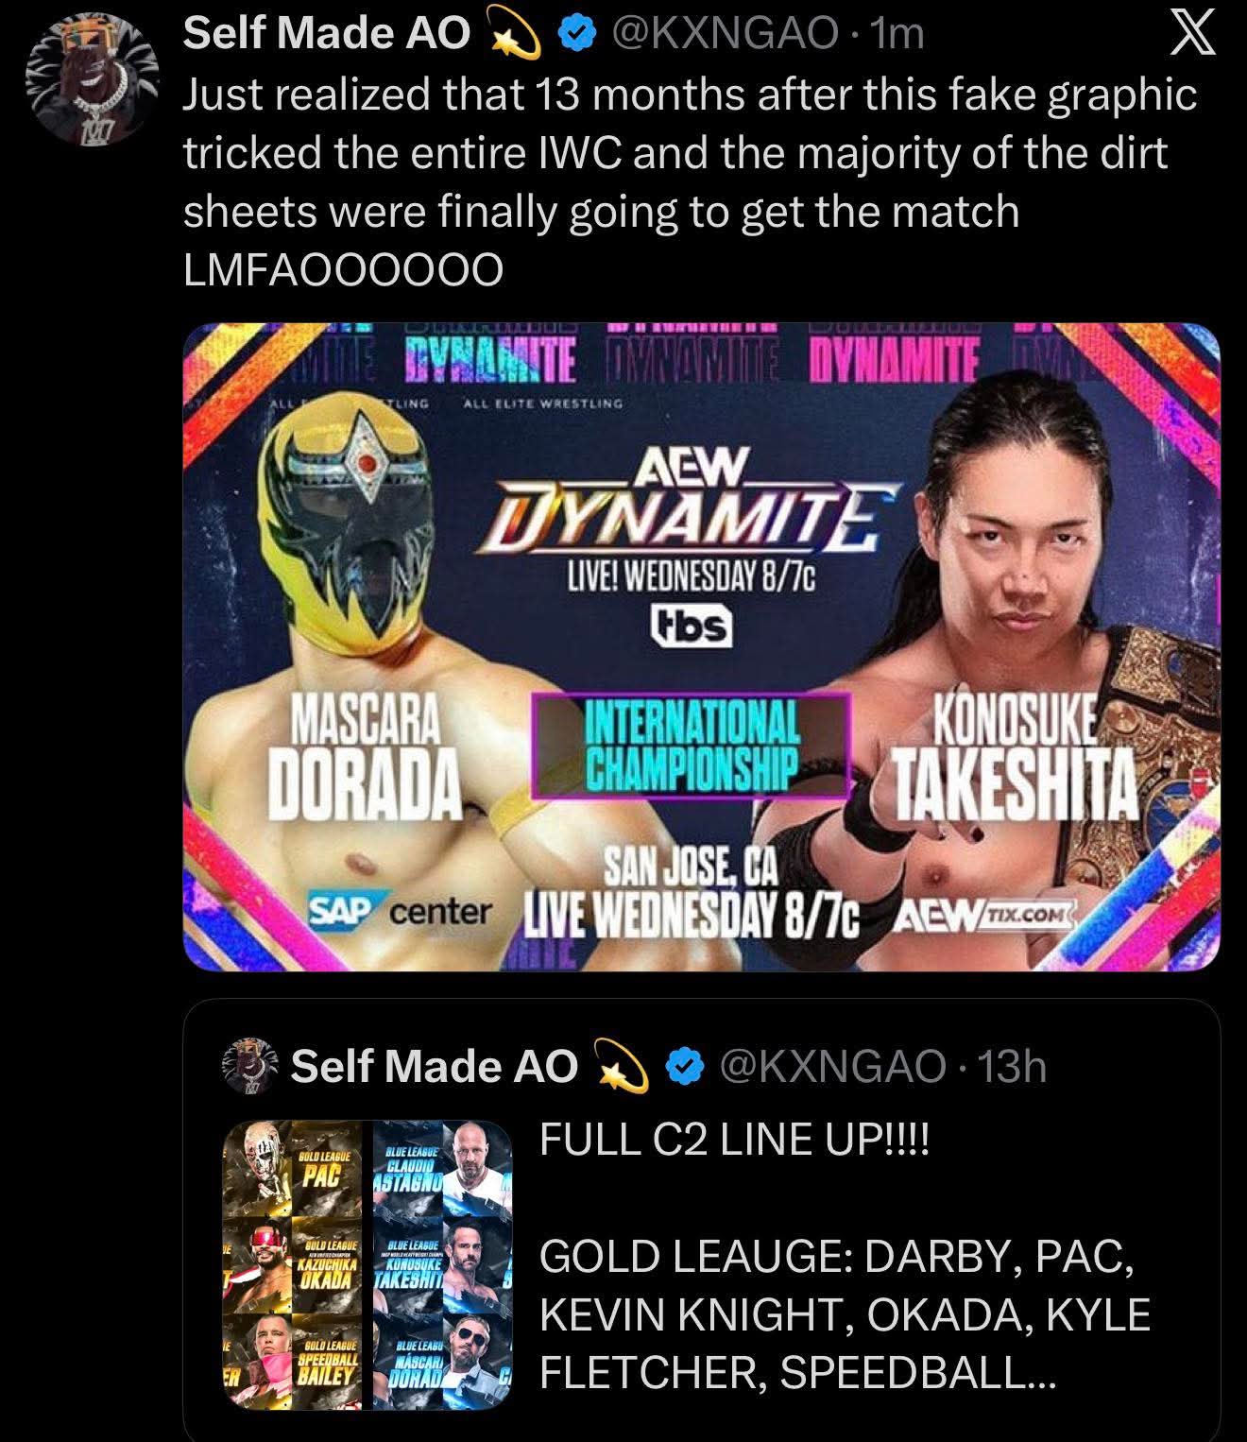Open the Dorada vs Takeshita match graphic
Screen dimensions: 1247x1442
point(701,647)
